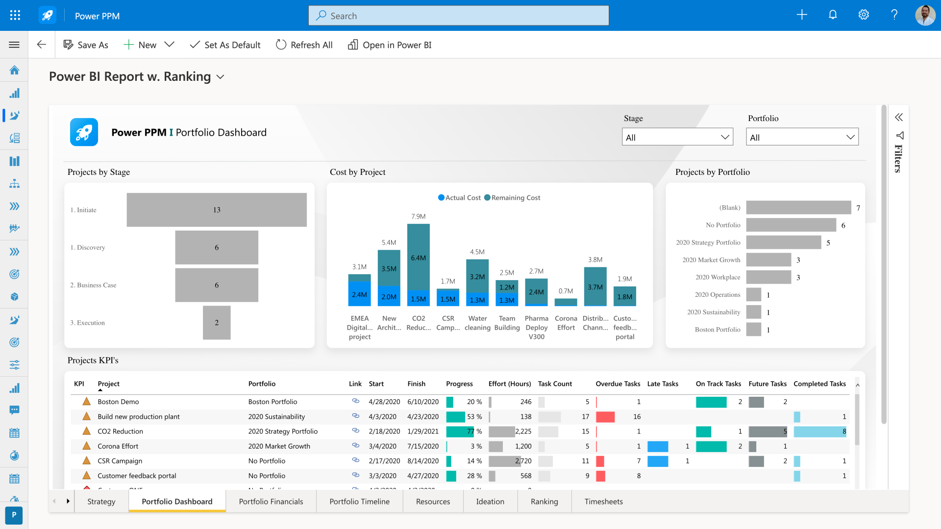Open the bar chart sidebar icon below Home
This screenshot has height=529, width=941.
pos(14,93)
